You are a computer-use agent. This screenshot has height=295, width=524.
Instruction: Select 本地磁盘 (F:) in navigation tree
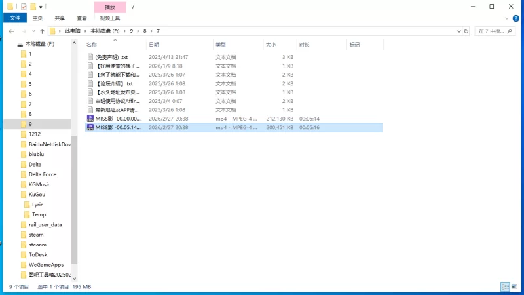[40, 44]
